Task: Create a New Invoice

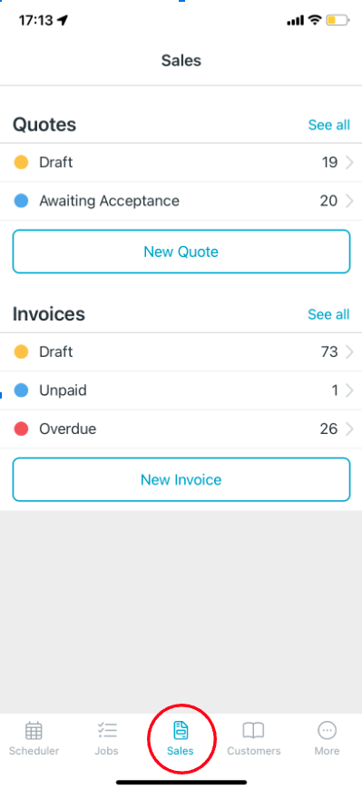Action: point(181,479)
